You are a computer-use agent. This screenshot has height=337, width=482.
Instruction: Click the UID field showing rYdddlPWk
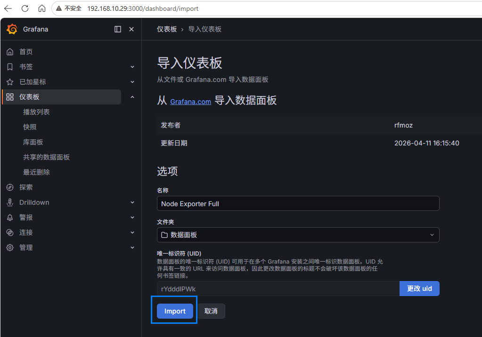tap(278, 289)
